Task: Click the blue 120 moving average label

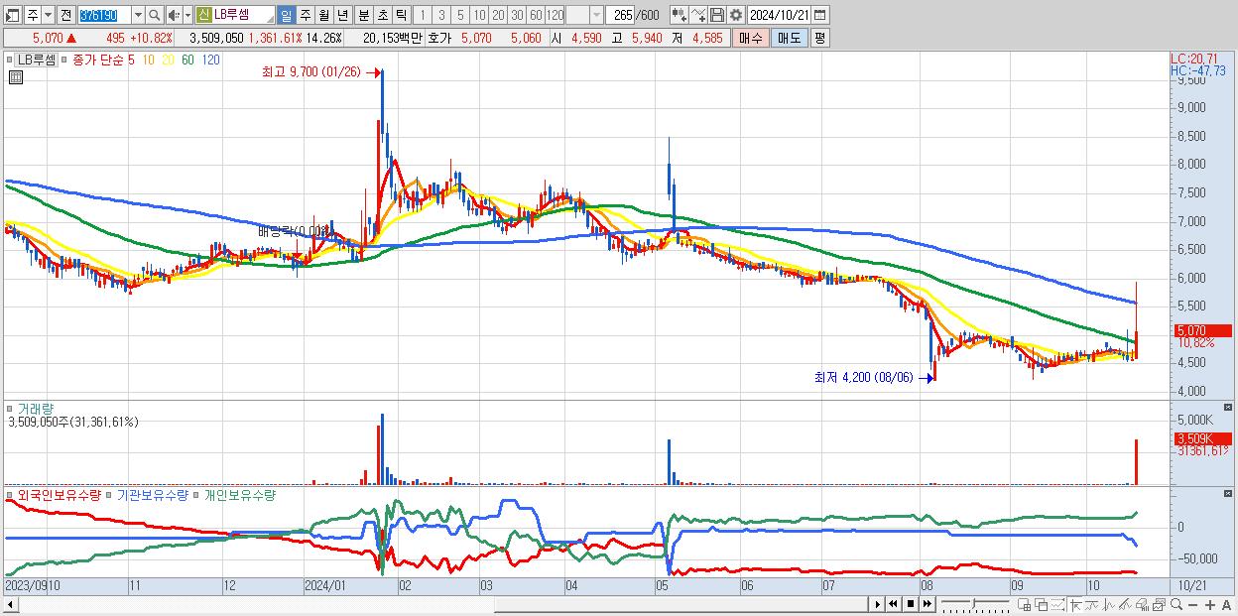Action: coord(210,61)
